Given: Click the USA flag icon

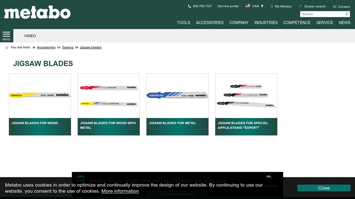Looking at the screenshot, I should [248, 6].
